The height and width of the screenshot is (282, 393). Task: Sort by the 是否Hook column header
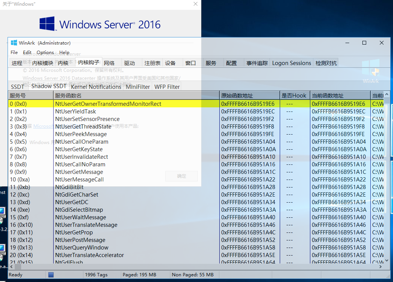pos(295,96)
